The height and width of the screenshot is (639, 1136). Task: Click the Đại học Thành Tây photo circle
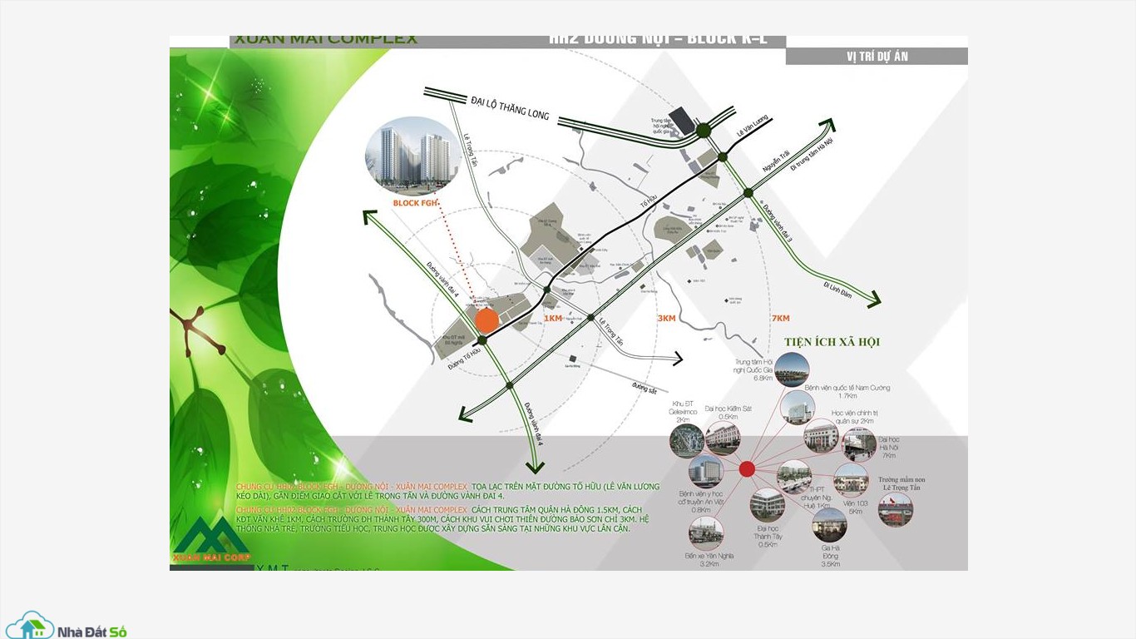point(768,505)
